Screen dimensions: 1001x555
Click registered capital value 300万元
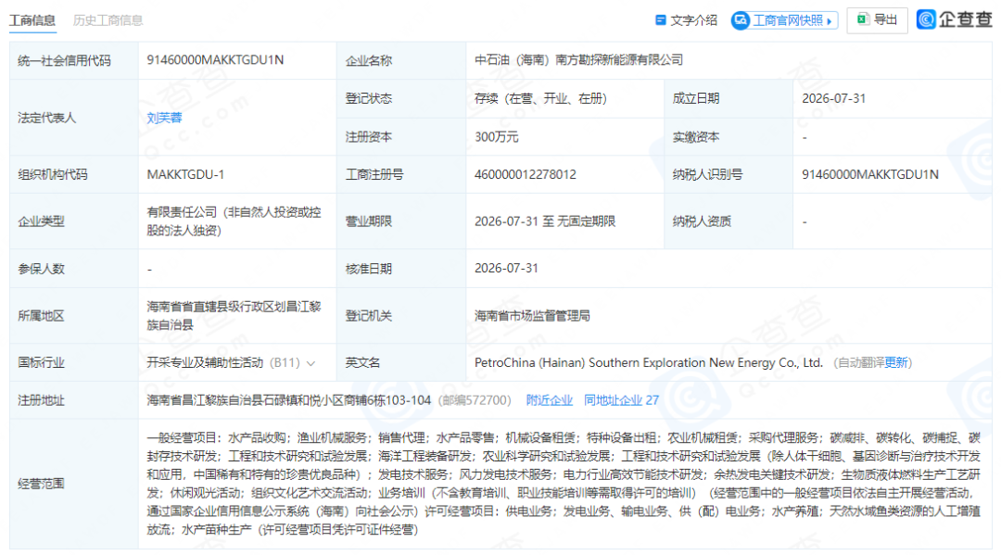[496, 137]
